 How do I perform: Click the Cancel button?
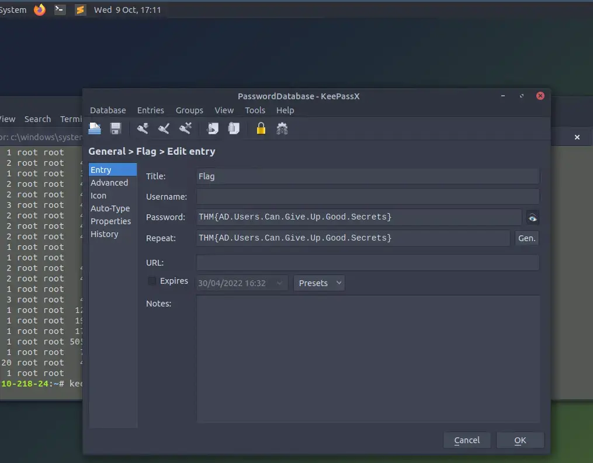[x=467, y=440]
